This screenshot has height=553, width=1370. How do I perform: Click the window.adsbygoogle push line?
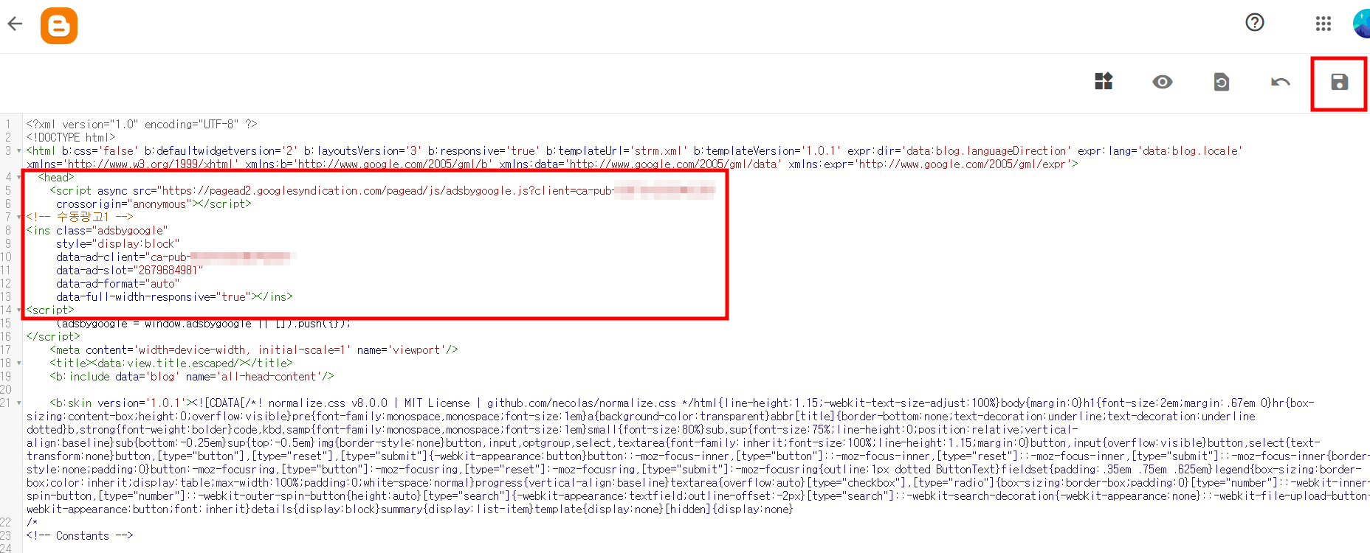tap(204, 324)
